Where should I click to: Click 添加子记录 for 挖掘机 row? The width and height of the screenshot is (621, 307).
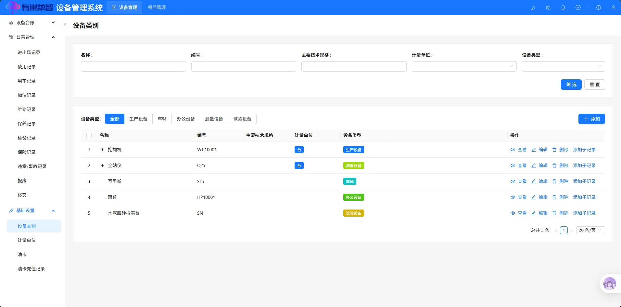584,150
